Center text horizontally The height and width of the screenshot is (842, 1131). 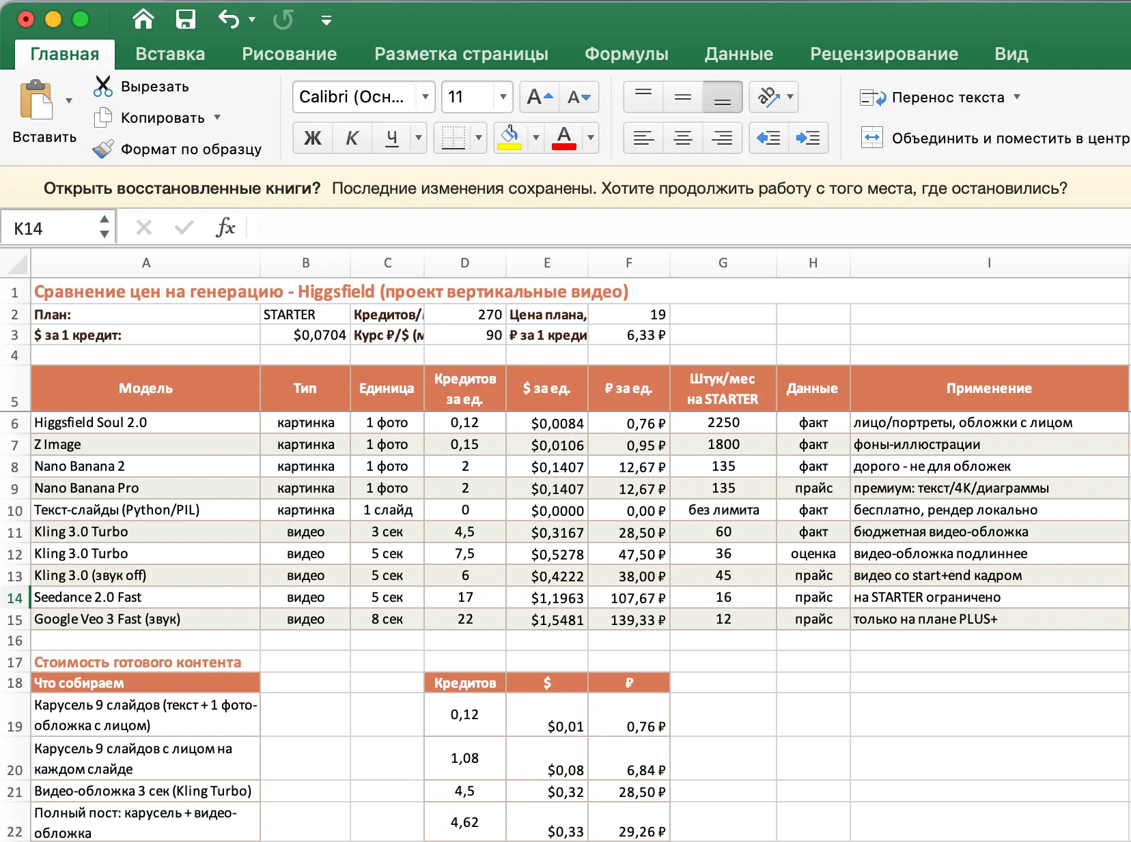click(x=683, y=138)
